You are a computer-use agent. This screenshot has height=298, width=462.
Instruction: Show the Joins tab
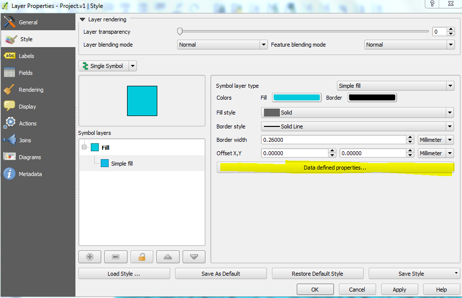coord(38,140)
